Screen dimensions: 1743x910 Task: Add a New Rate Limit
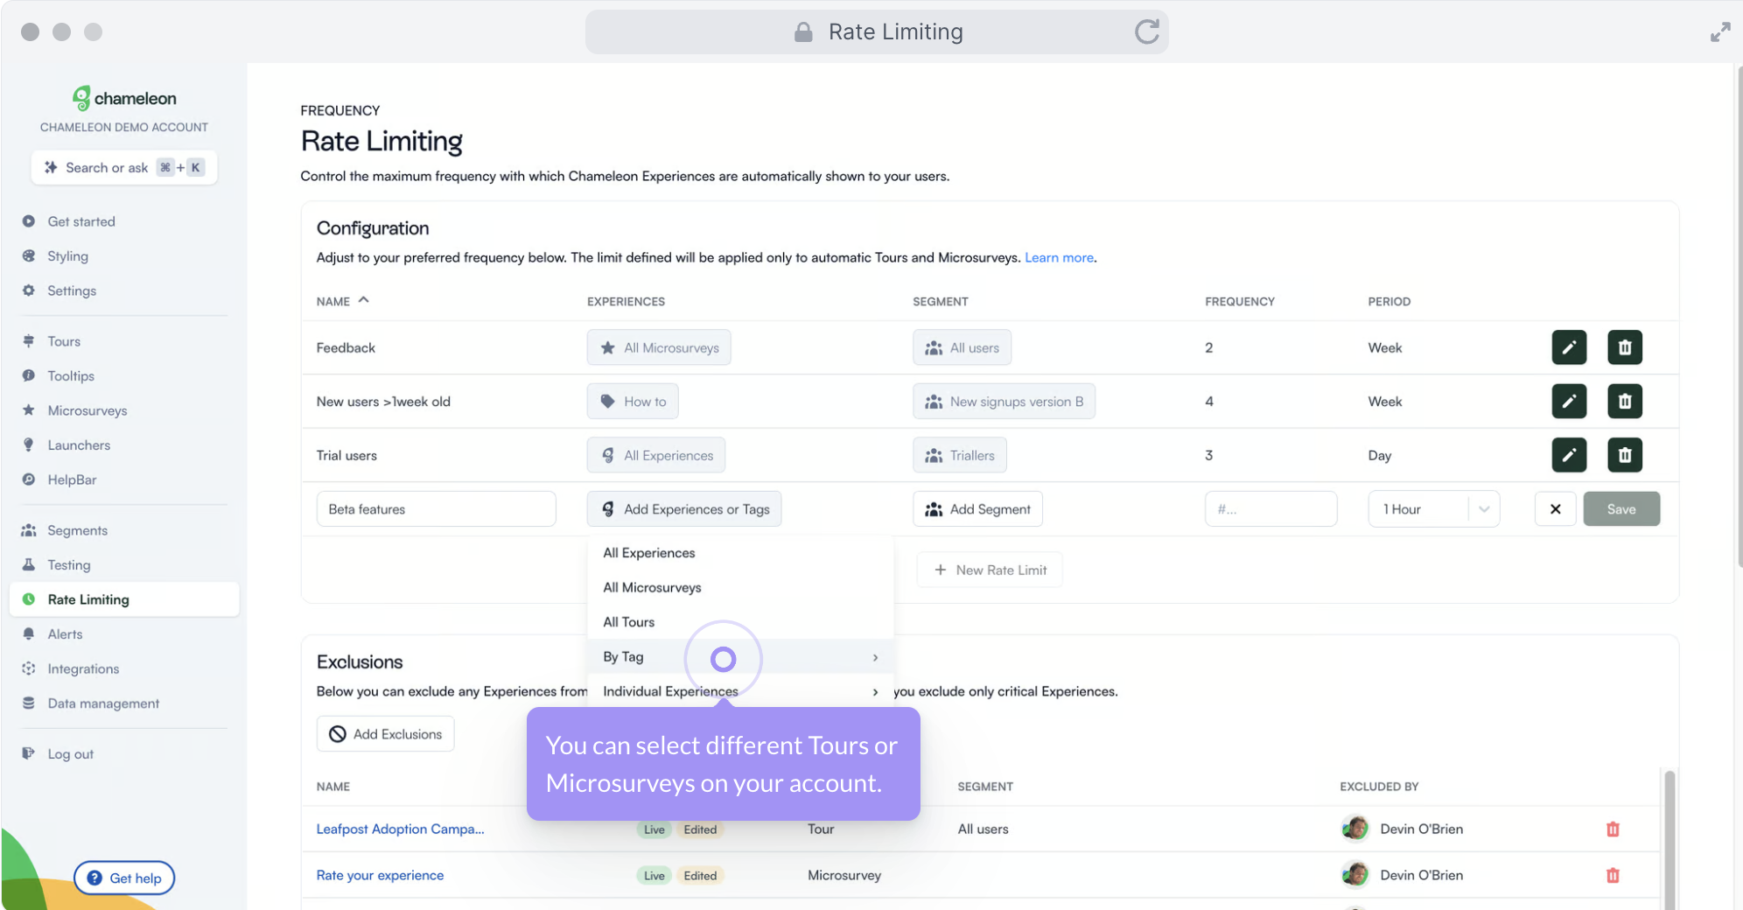coord(990,570)
